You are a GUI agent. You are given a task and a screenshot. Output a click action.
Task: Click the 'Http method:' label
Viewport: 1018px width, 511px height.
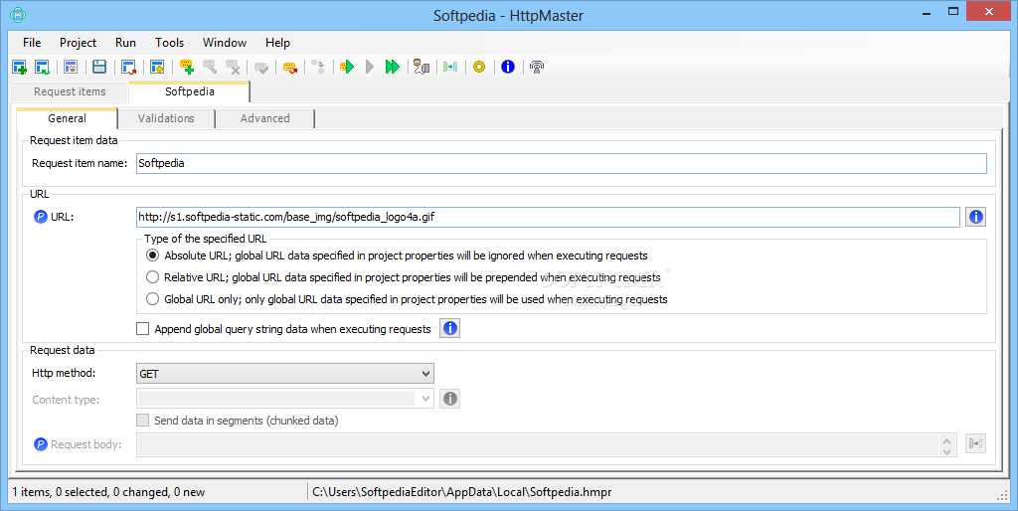point(64,373)
